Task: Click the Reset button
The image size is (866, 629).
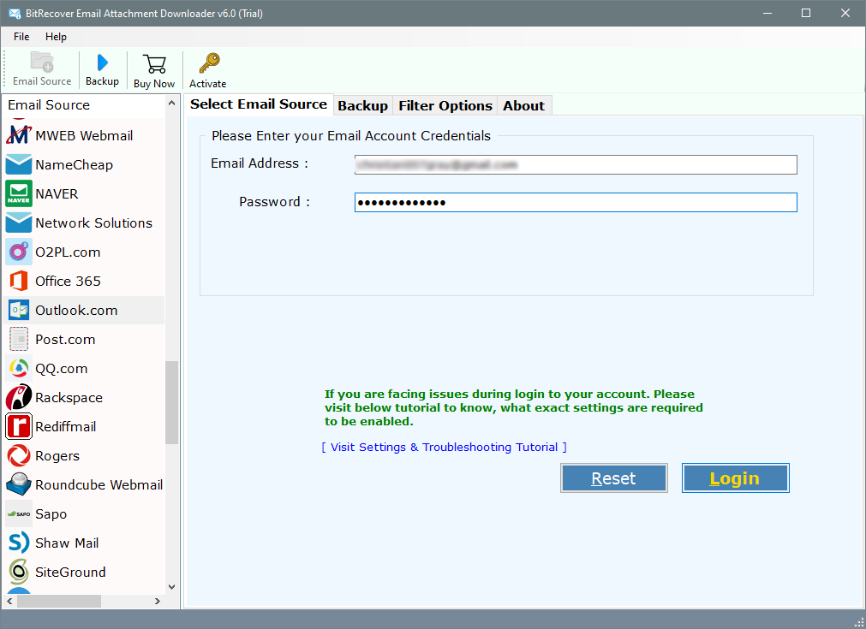Action: coord(613,478)
